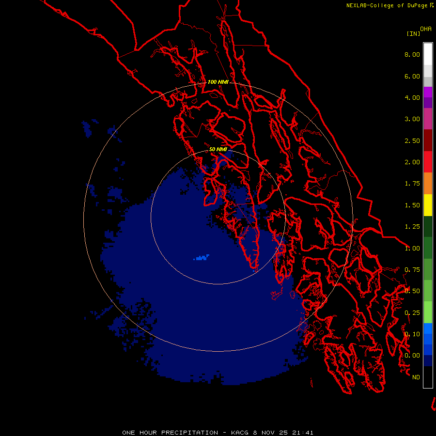The height and width of the screenshot is (436, 436).
Task: Select the 6.00 legend value
Action: 412,76
